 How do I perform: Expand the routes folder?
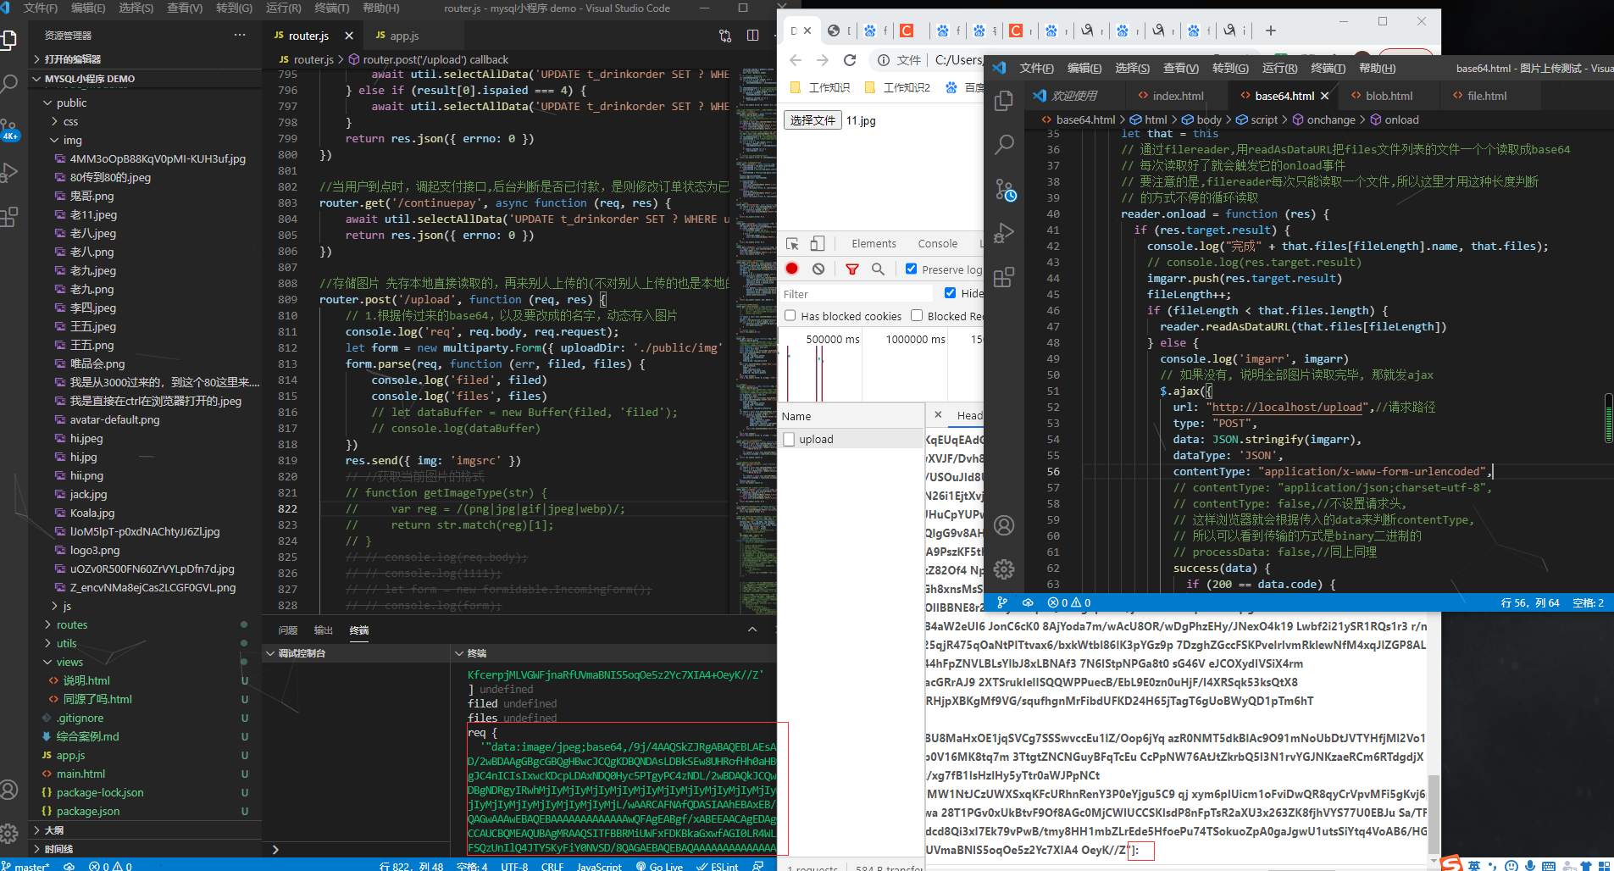[x=71, y=624]
